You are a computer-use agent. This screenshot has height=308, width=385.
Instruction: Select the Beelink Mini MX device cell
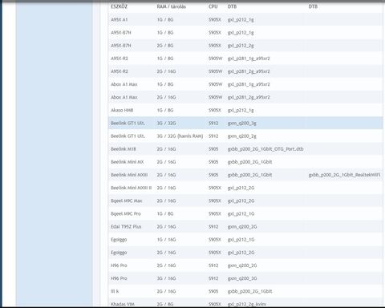click(x=128, y=162)
